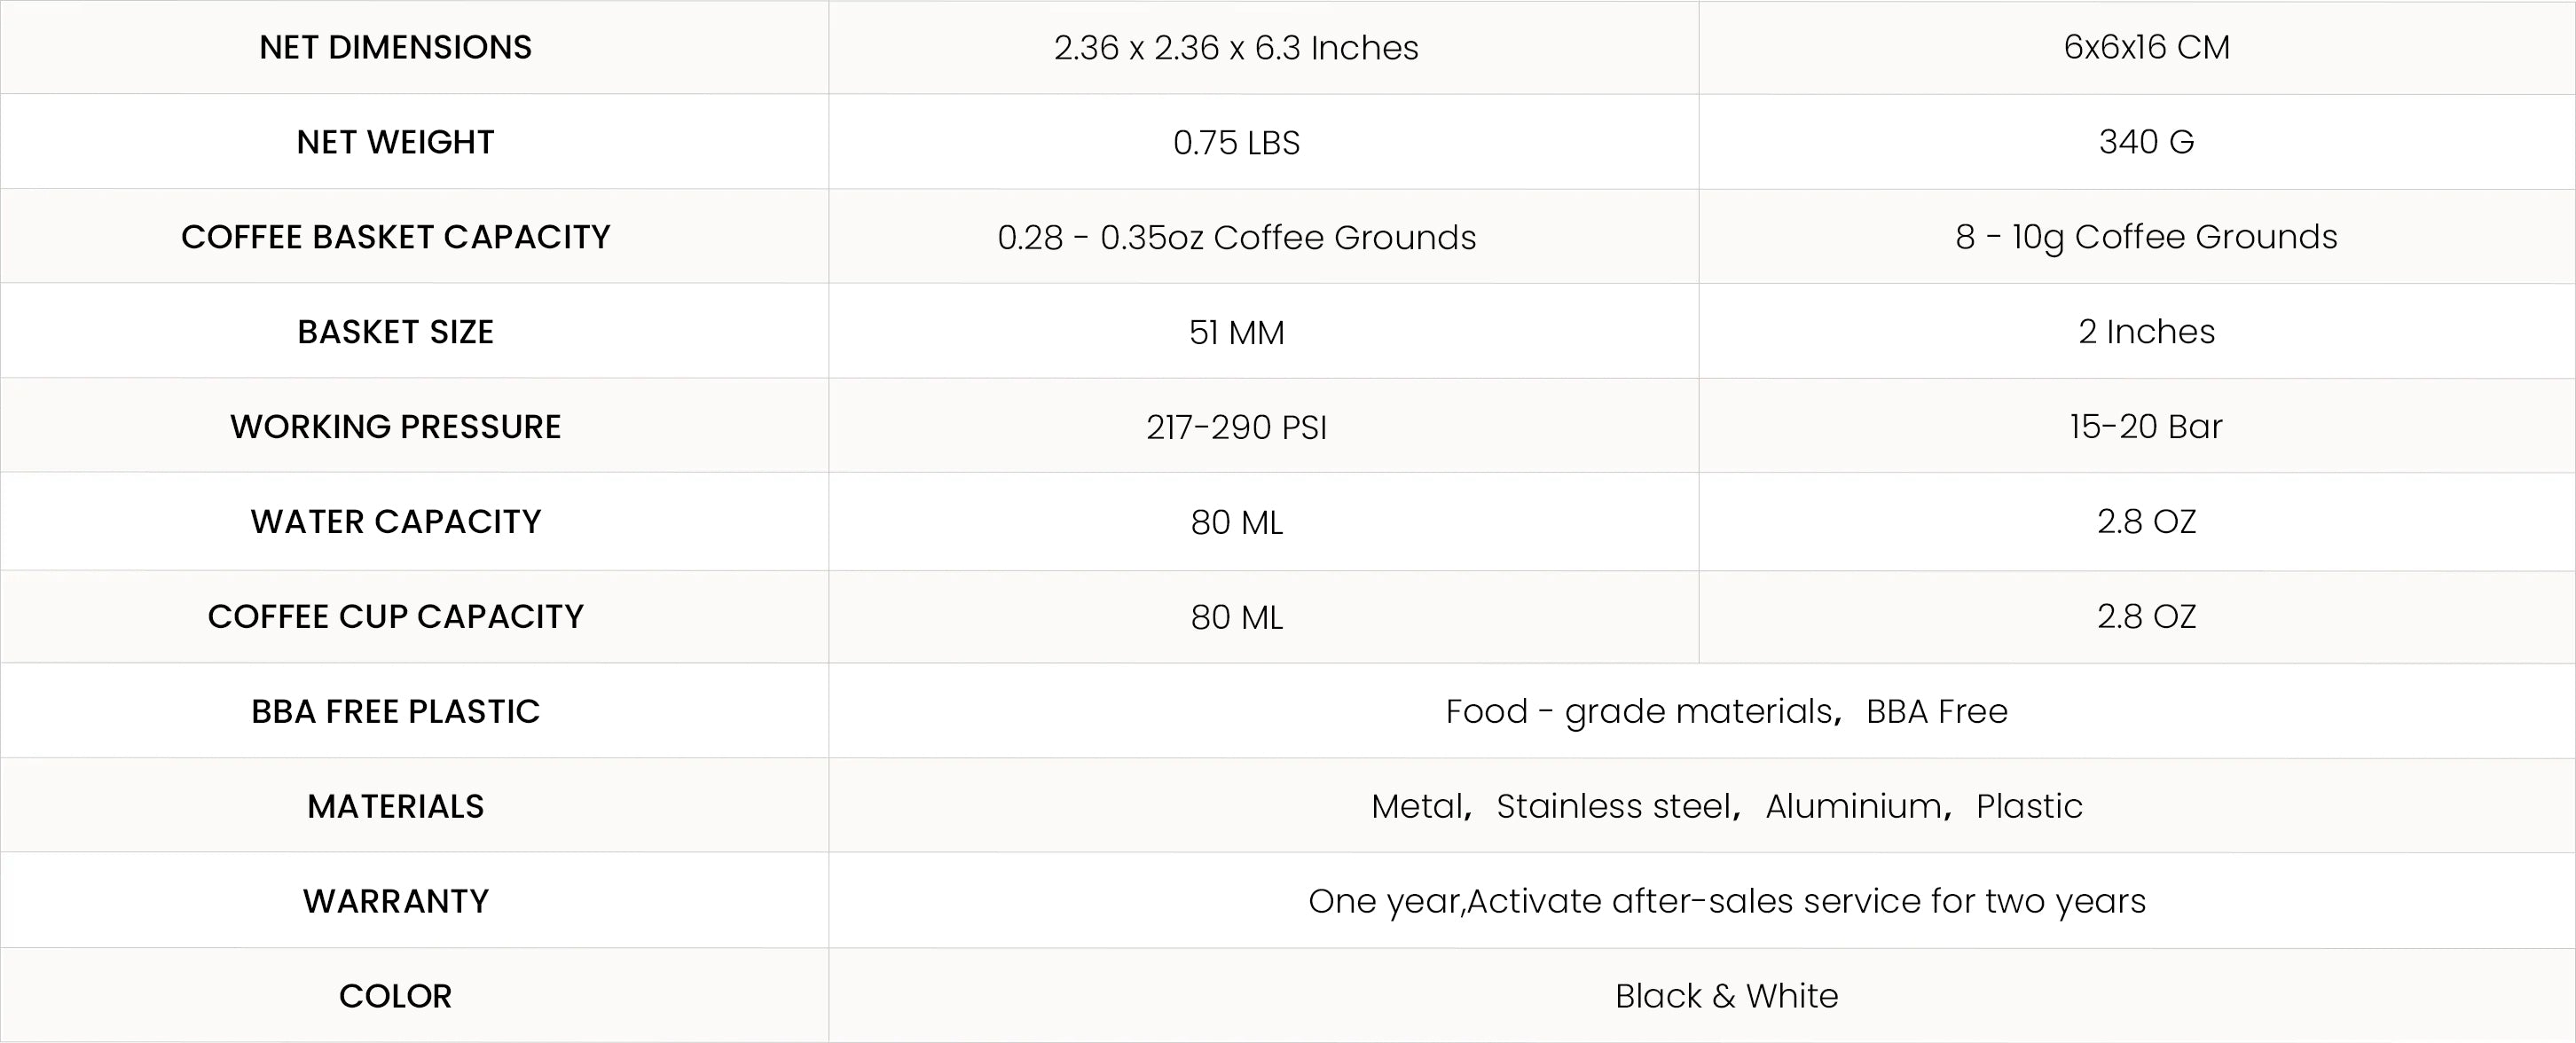Screen dimensions: 2576x1043
Task: Click the Metal, Stainless steel materials text
Action: pyautogui.click(x=1726, y=806)
